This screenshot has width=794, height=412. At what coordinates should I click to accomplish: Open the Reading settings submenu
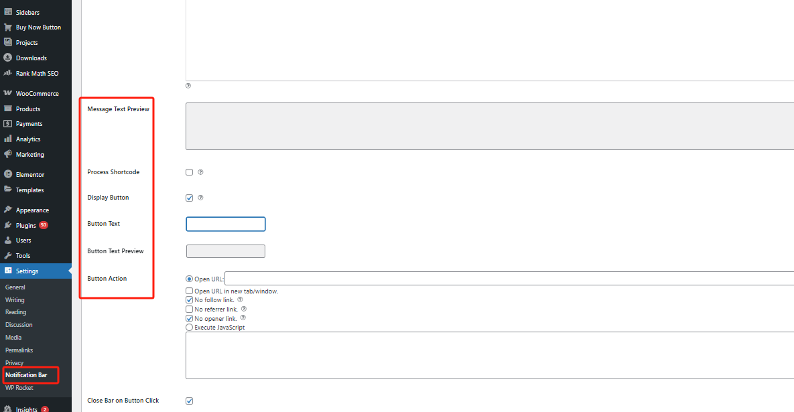pos(15,312)
